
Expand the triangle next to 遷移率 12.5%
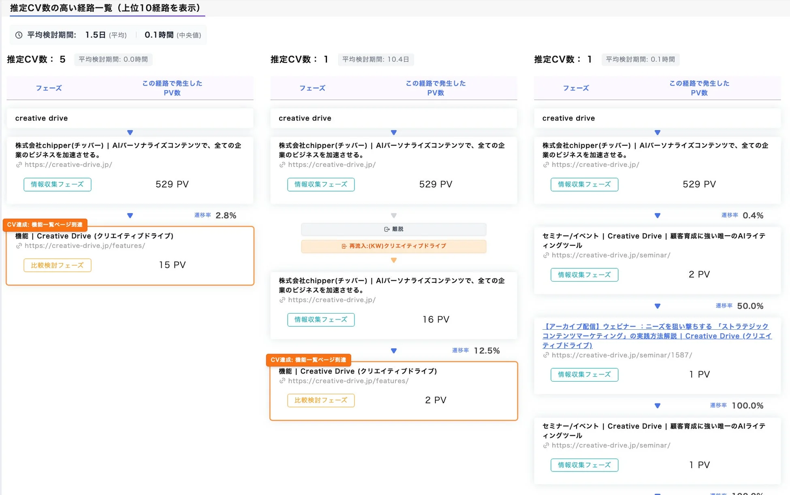click(x=393, y=351)
